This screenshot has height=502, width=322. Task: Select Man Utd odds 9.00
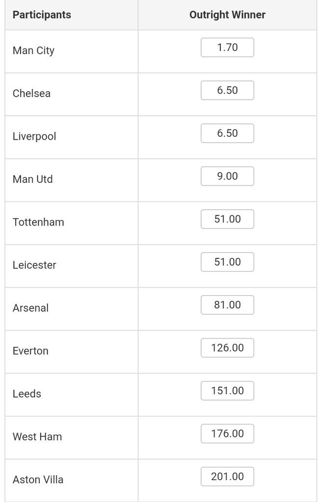(x=227, y=176)
